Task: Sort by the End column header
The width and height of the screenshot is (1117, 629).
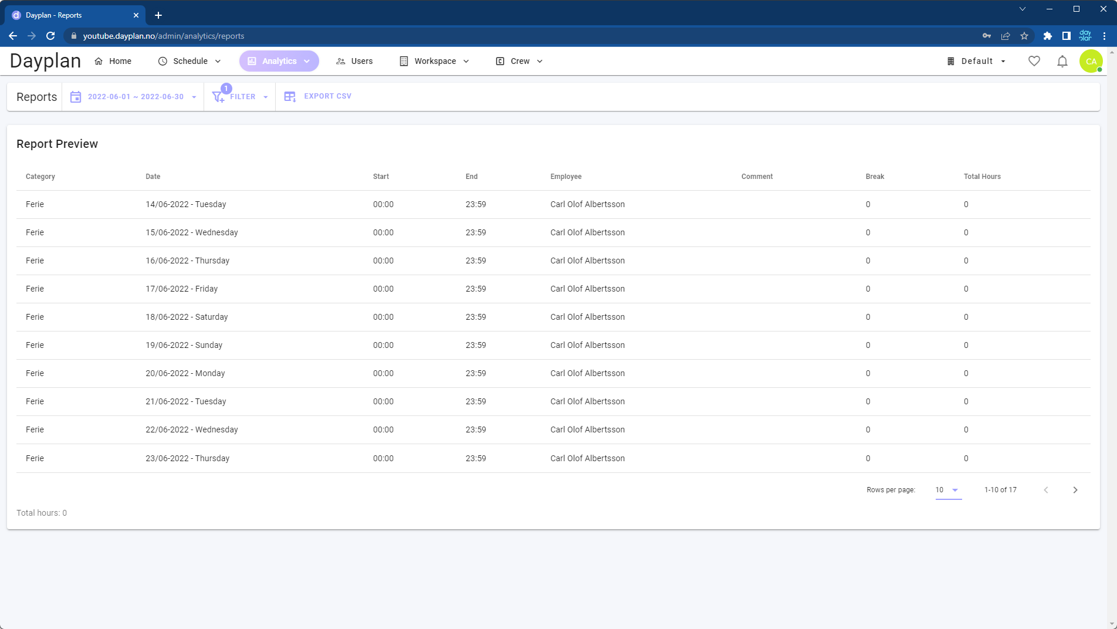Action: 472,177
